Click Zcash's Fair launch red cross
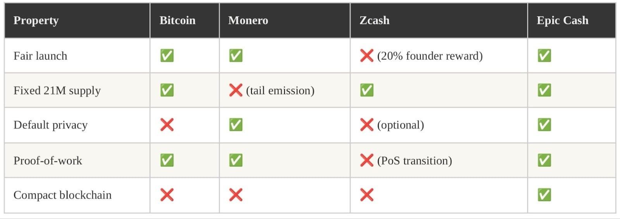The image size is (620, 219). 367,56
